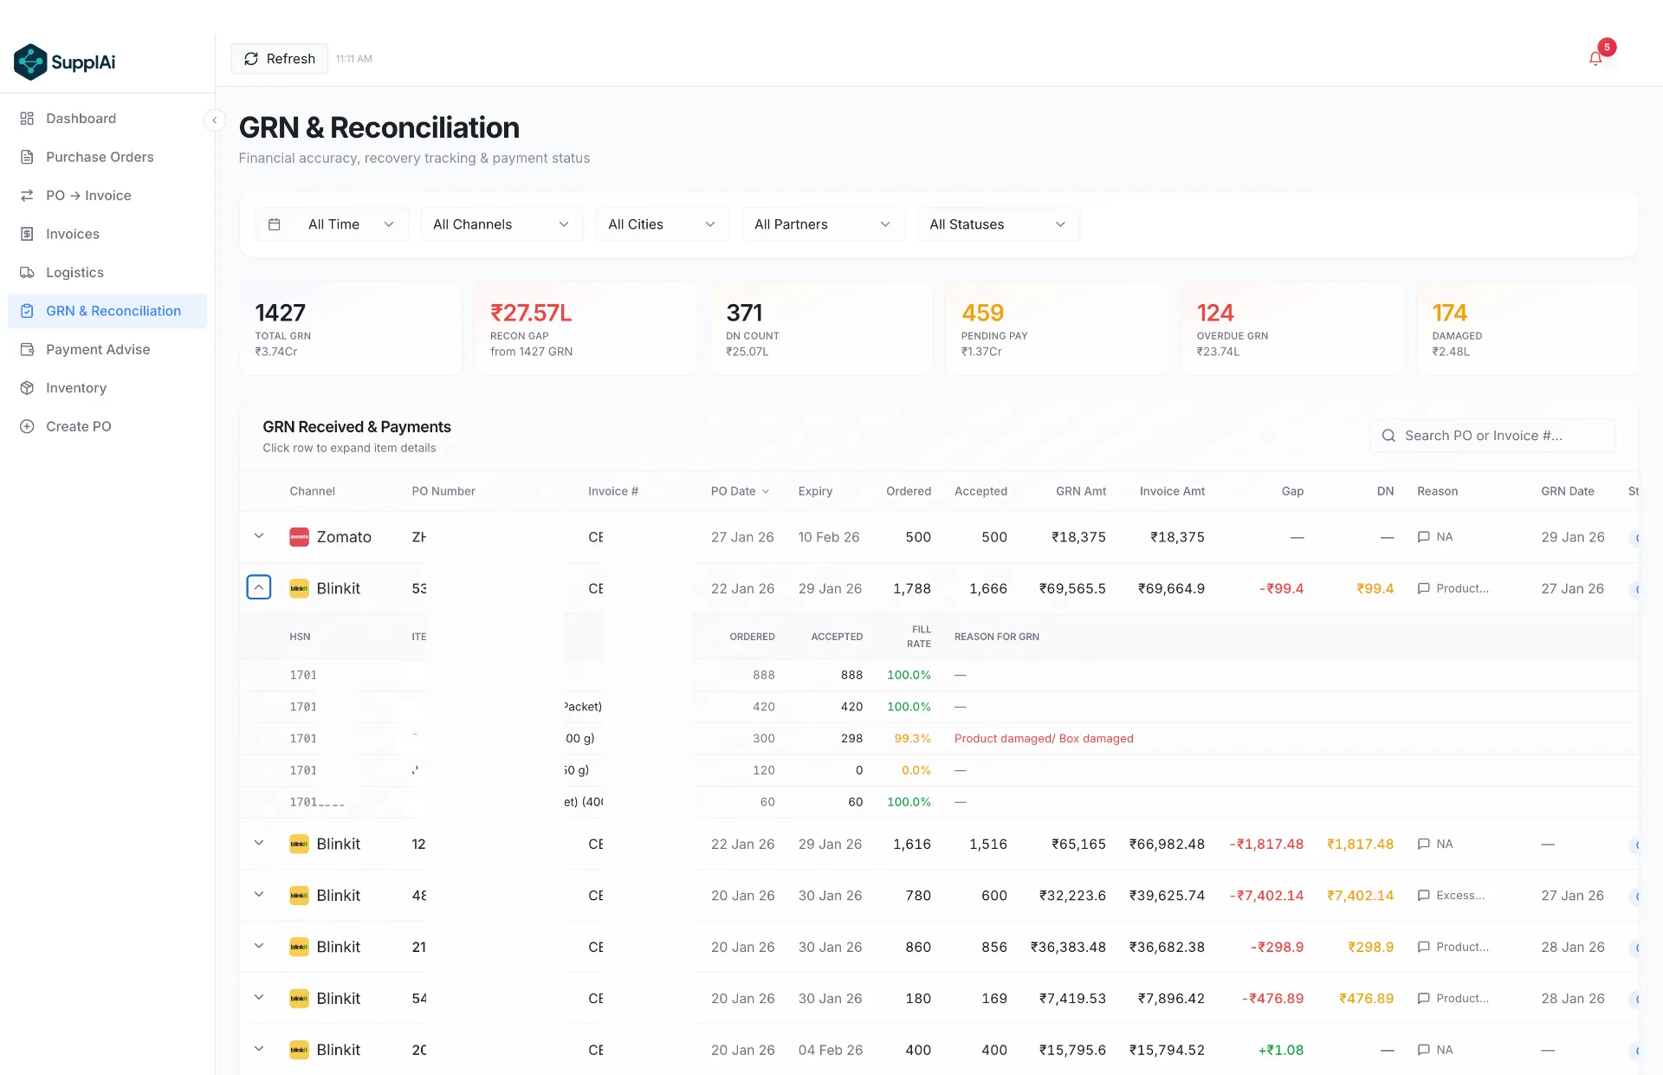Click the 0.0% fill rate value
The image size is (1663, 1075).
916,770
